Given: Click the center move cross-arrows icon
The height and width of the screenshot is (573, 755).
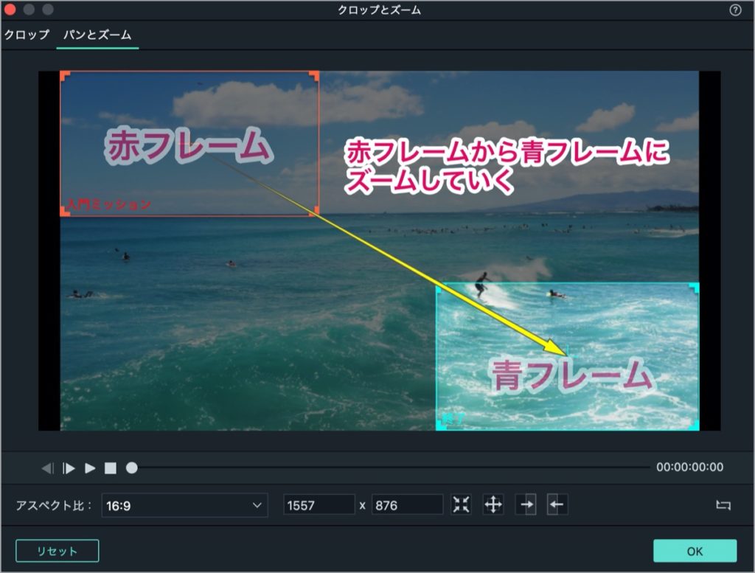Looking at the screenshot, I should tap(493, 505).
